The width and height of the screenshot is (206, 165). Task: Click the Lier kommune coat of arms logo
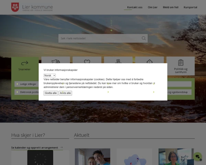tap(15, 7)
